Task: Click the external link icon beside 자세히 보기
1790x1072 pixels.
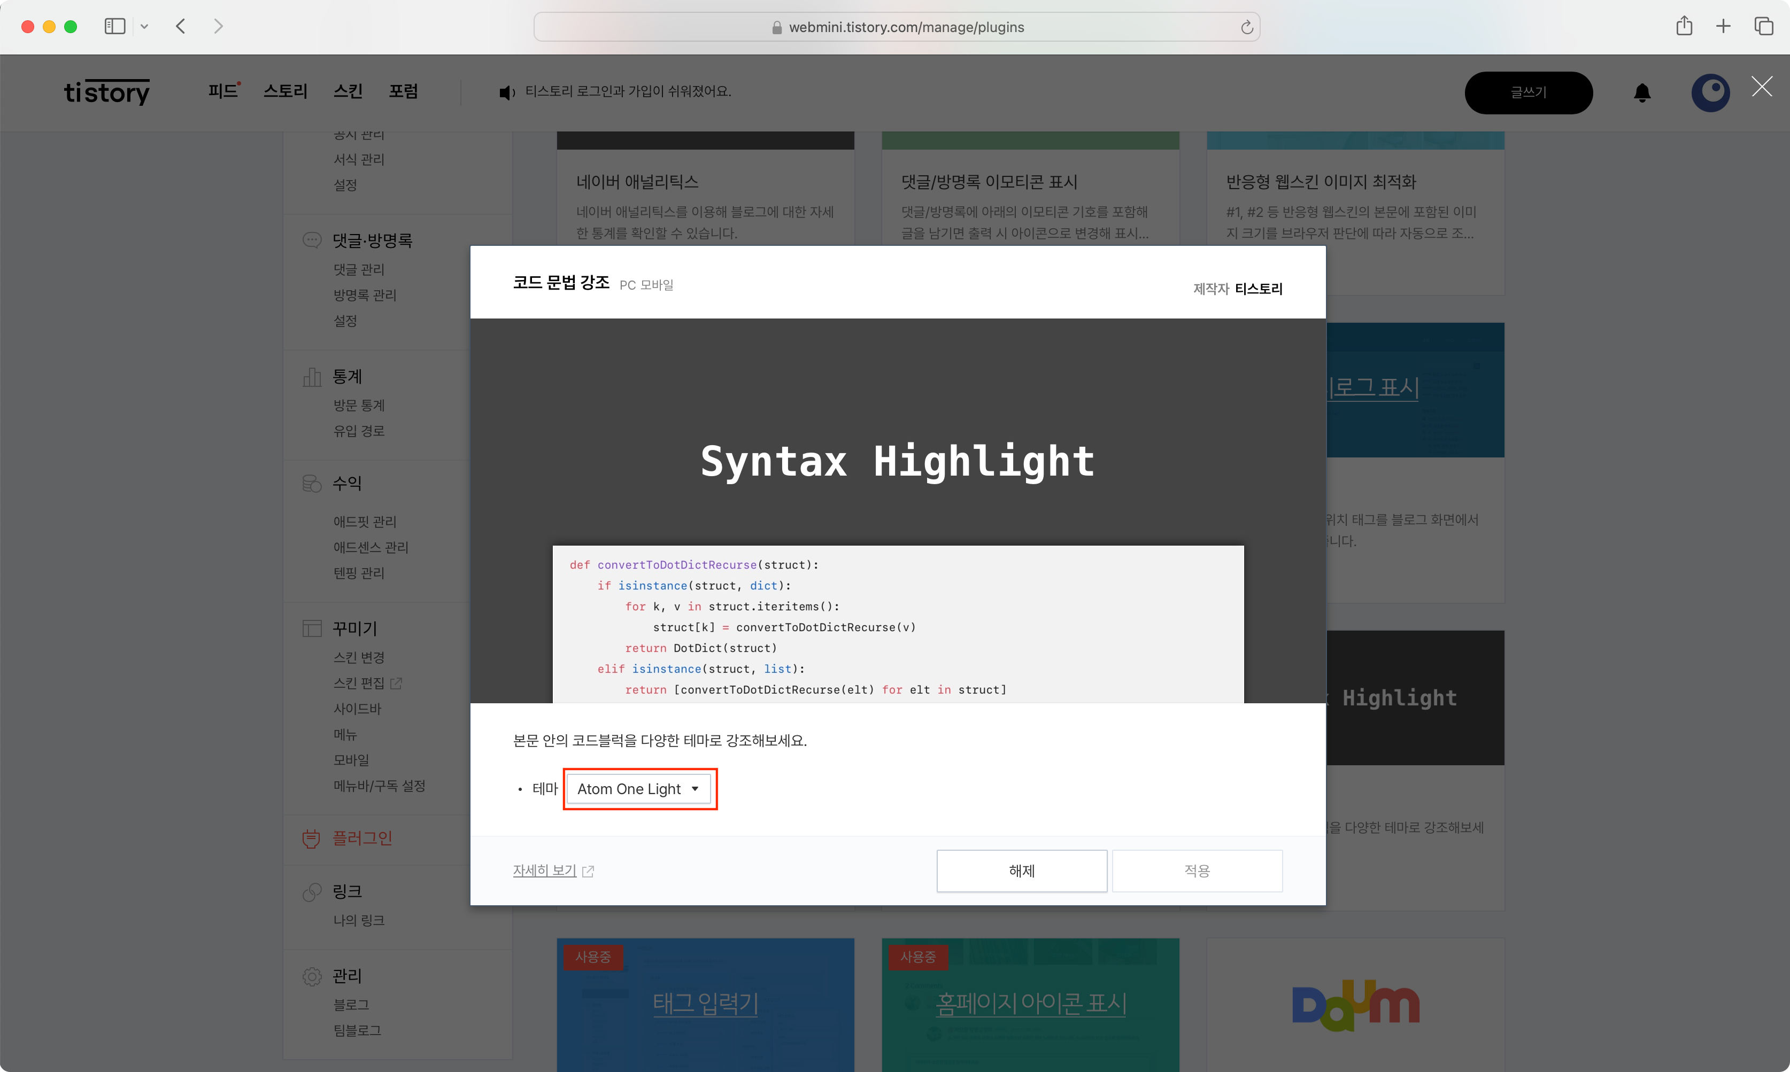Action: click(588, 871)
